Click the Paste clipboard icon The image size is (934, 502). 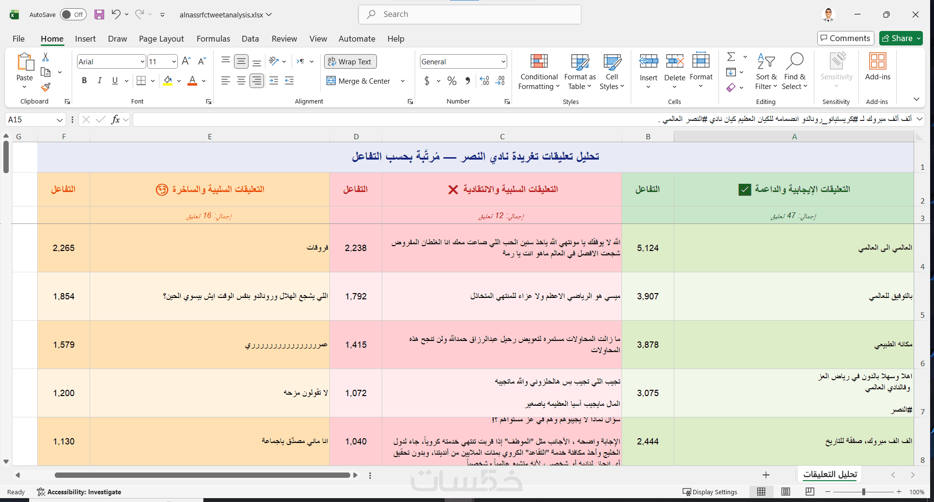[25, 63]
